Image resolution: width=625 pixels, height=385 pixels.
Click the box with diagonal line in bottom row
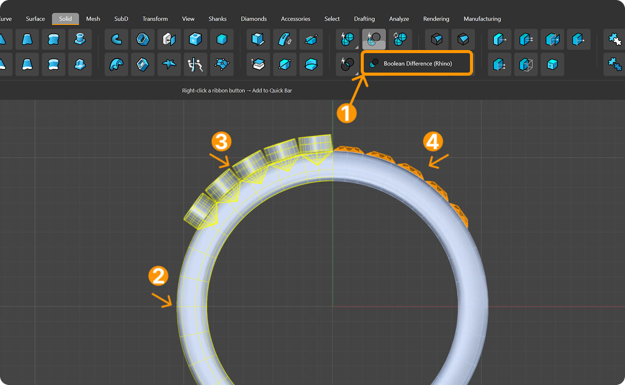(284, 64)
